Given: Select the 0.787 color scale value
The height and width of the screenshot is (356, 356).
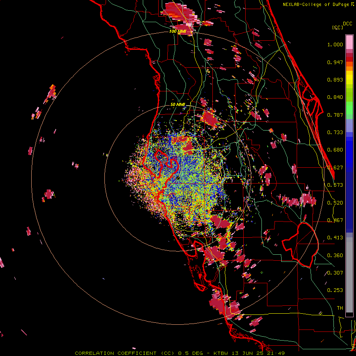Looking at the screenshot, I should click(335, 115).
